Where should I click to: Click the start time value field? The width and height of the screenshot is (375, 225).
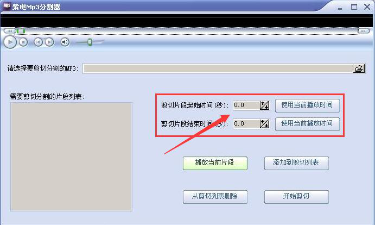click(x=246, y=105)
